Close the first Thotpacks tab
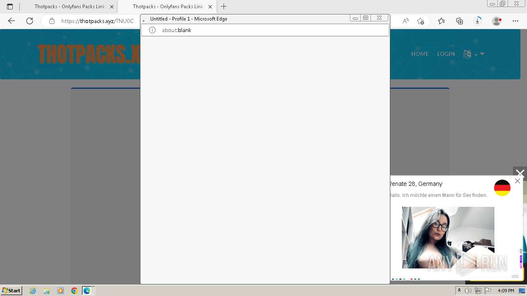 pos(112,7)
